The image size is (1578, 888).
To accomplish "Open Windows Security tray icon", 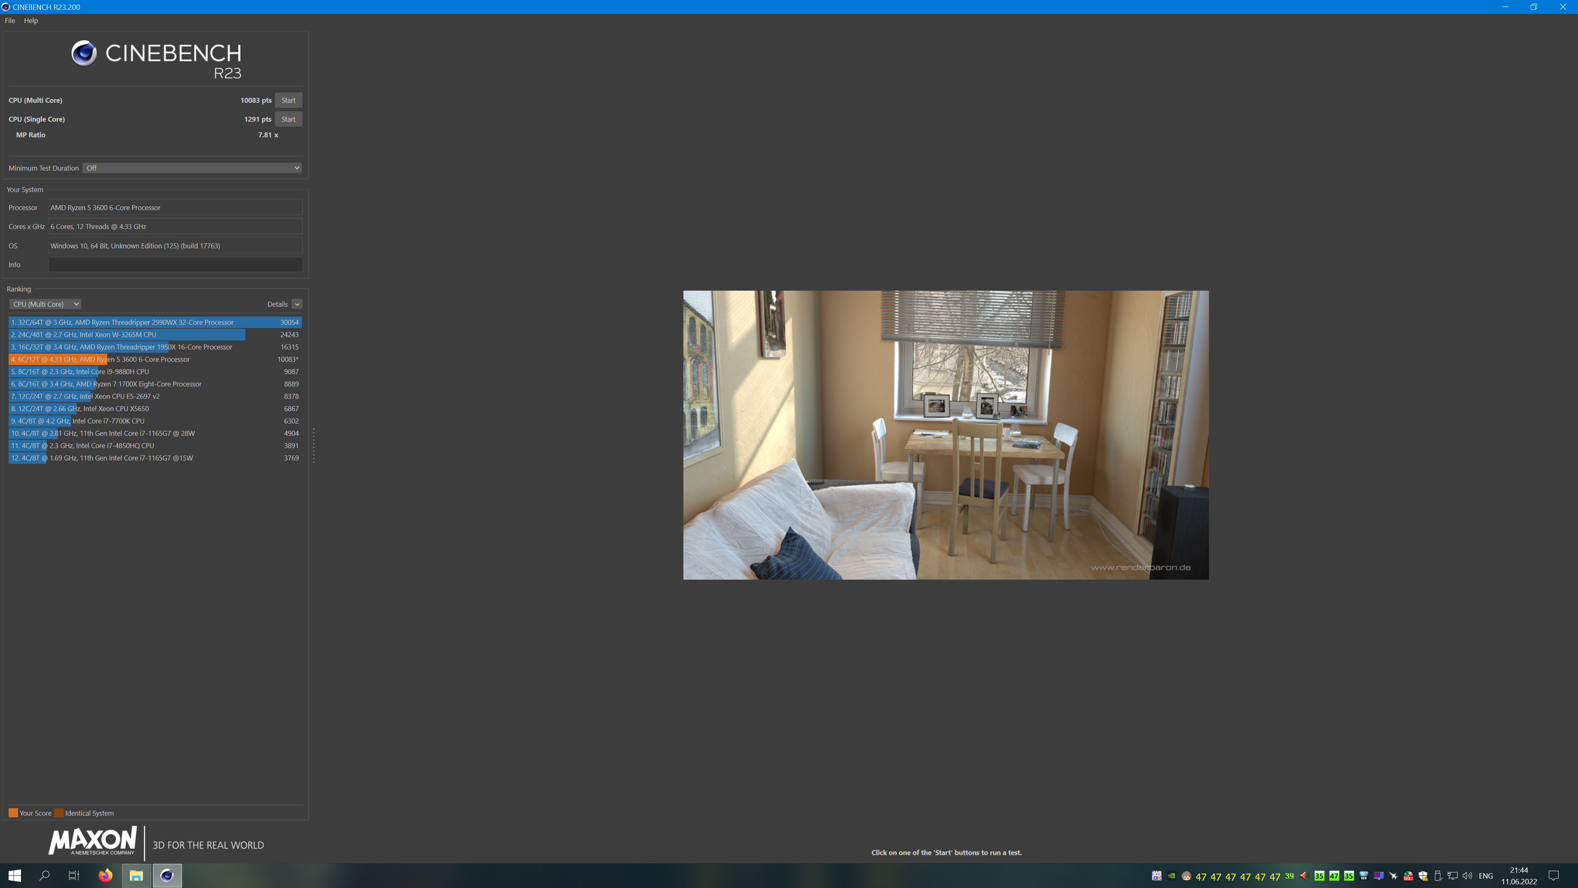I will pos(1423,876).
